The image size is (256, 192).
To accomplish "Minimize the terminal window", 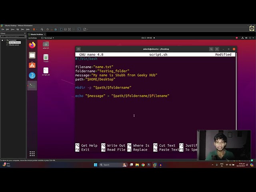I will pyautogui.click(x=223, y=49).
